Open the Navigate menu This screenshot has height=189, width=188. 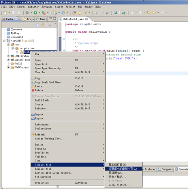pyautogui.click(x=47, y=7)
